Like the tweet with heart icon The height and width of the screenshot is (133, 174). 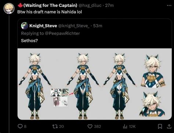coord(90,126)
